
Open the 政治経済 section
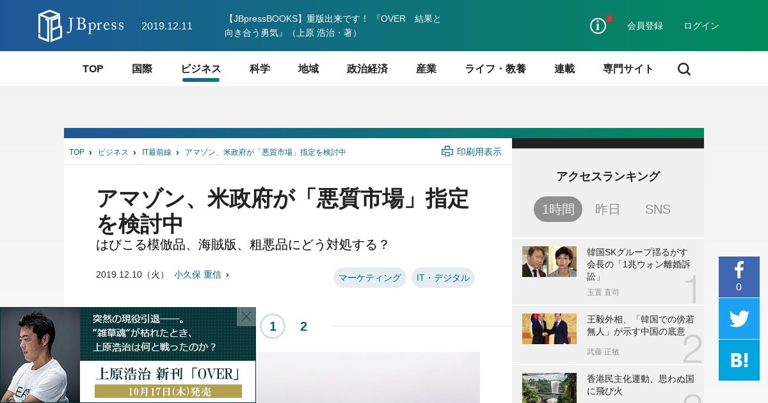pyautogui.click(x=367, y=69)
